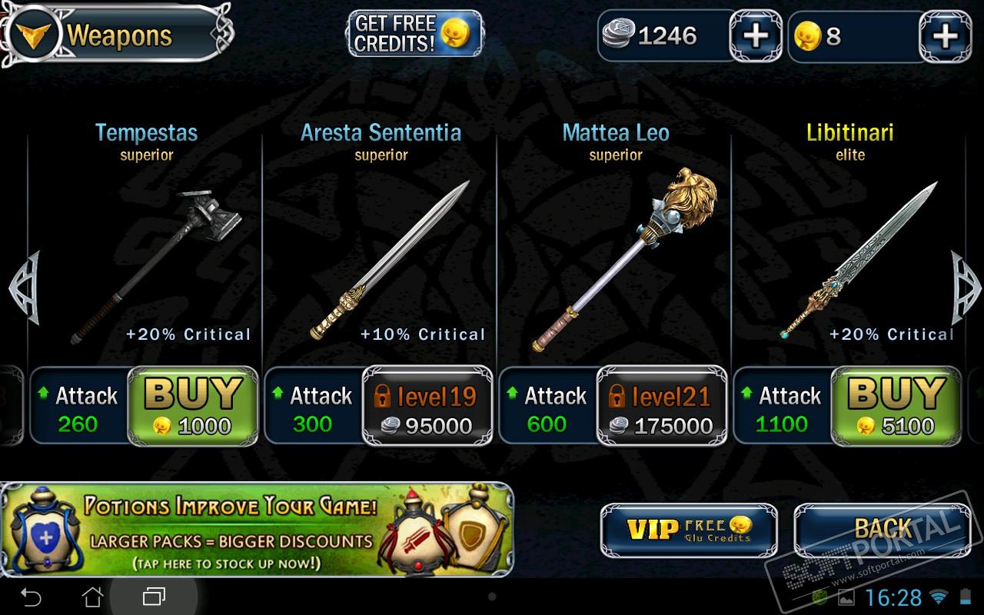Select the Mattea Leo lion mace image
This screenshot has width=984, height=615.
624,260
